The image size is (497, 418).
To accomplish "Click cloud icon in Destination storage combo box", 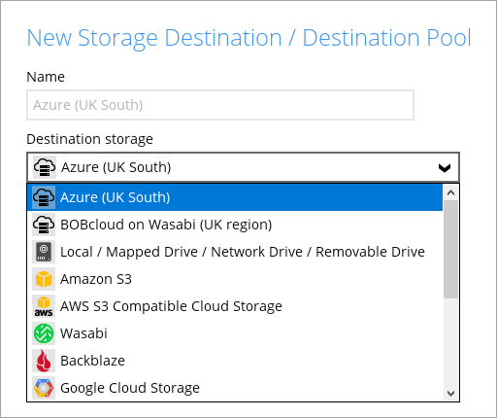I will [x=45, y=167].
